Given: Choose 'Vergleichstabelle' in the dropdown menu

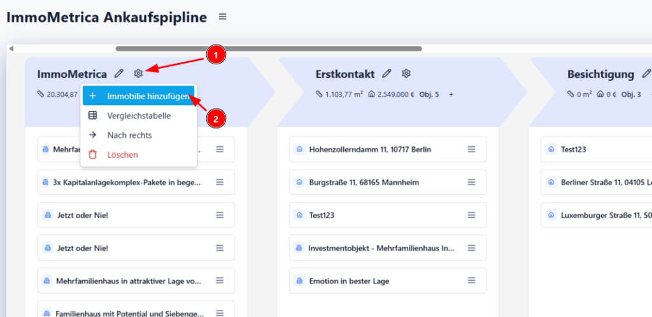Looking at the screenshot, I should [x=139, y=116].
